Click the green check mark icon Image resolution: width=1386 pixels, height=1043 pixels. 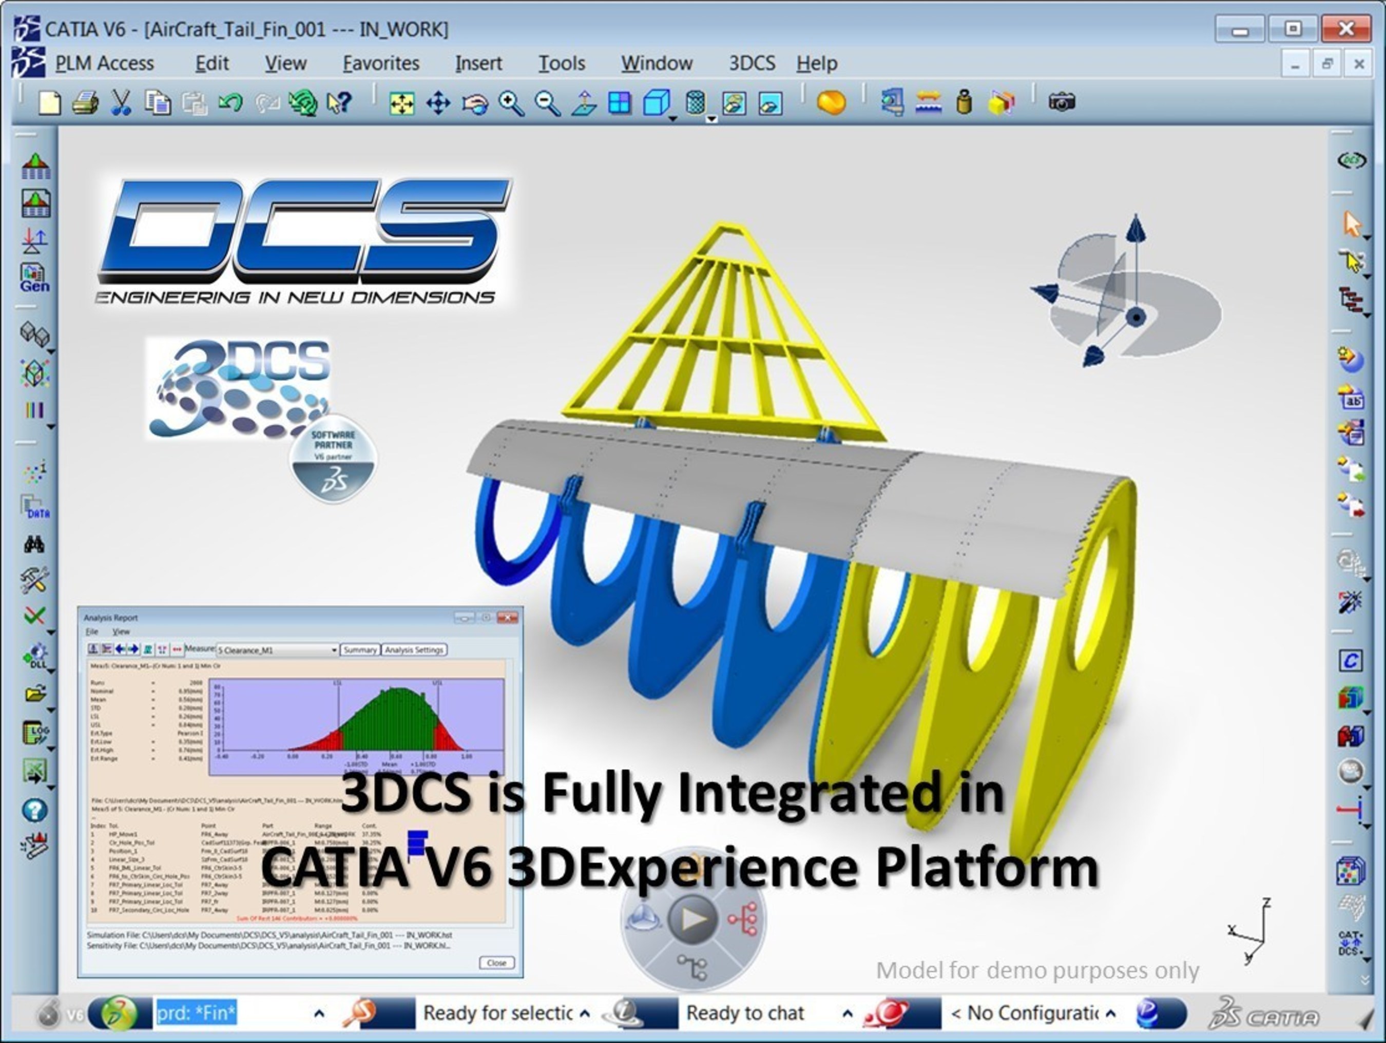tap(34, 616)
